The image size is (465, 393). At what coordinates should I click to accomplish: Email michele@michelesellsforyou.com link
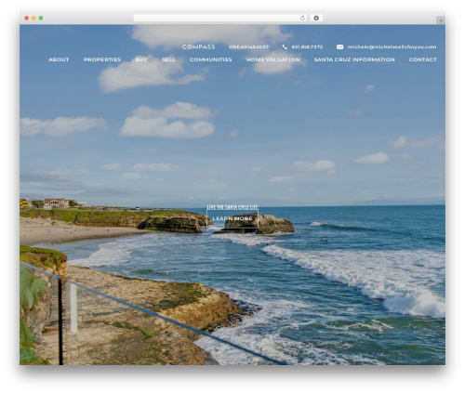pos(392,47)
